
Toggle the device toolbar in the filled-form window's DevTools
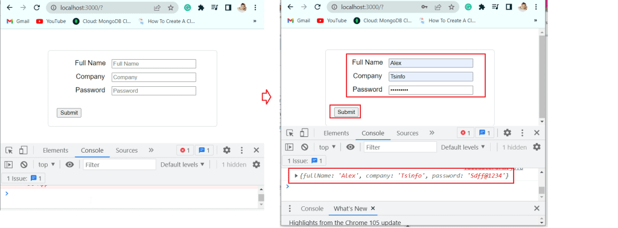tap(304, 133)
